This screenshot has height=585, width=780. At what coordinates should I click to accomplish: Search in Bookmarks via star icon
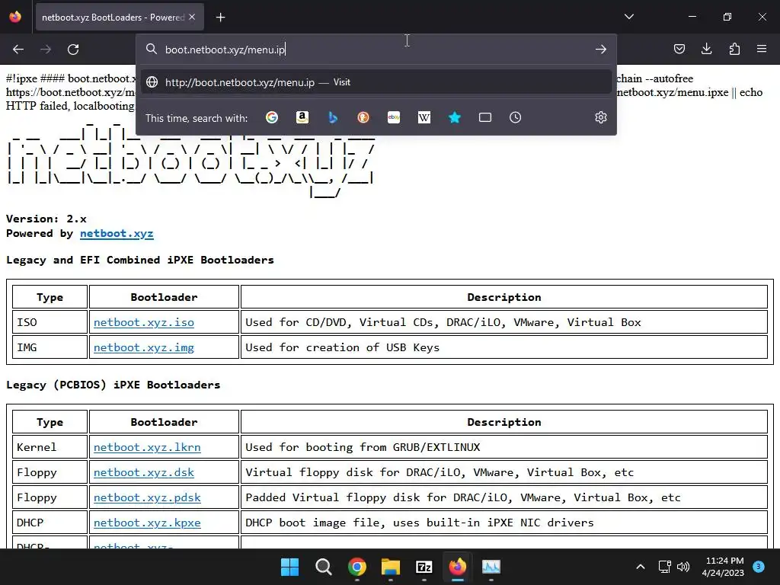tap(454, 117)
